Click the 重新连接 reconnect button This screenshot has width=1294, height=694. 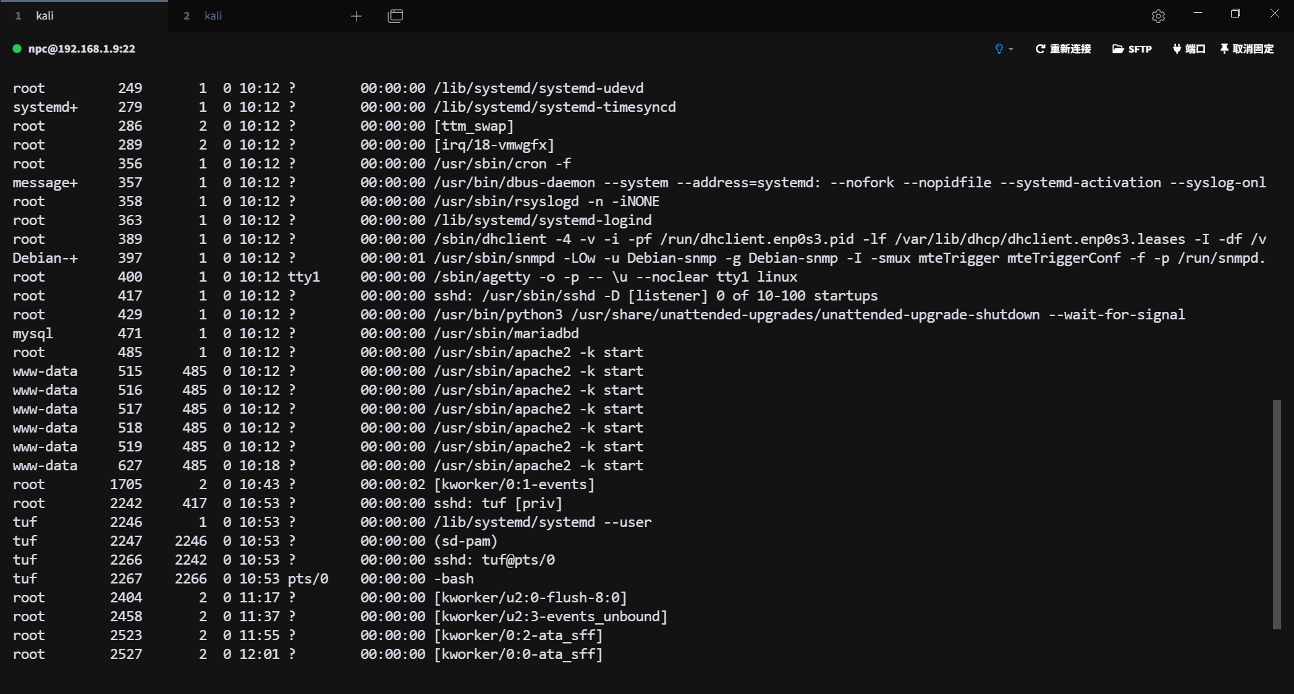coord(1063,49)
